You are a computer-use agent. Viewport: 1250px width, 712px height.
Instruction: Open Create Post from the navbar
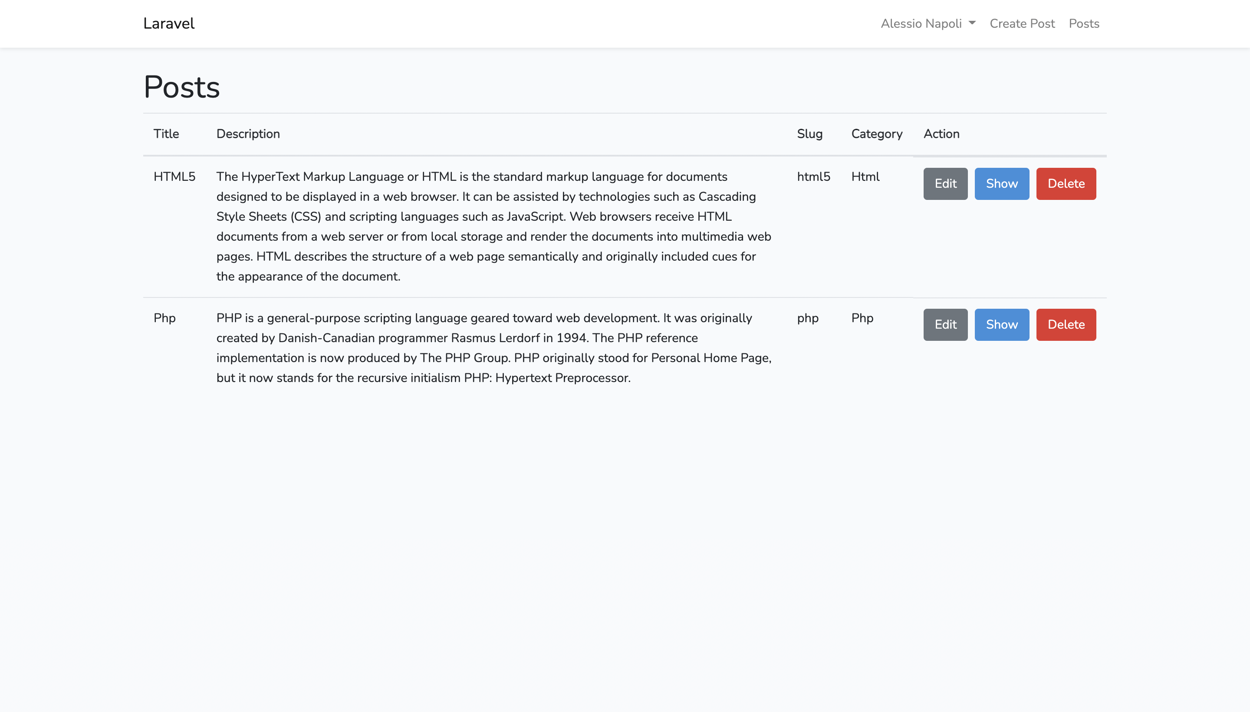point(1022,23)
